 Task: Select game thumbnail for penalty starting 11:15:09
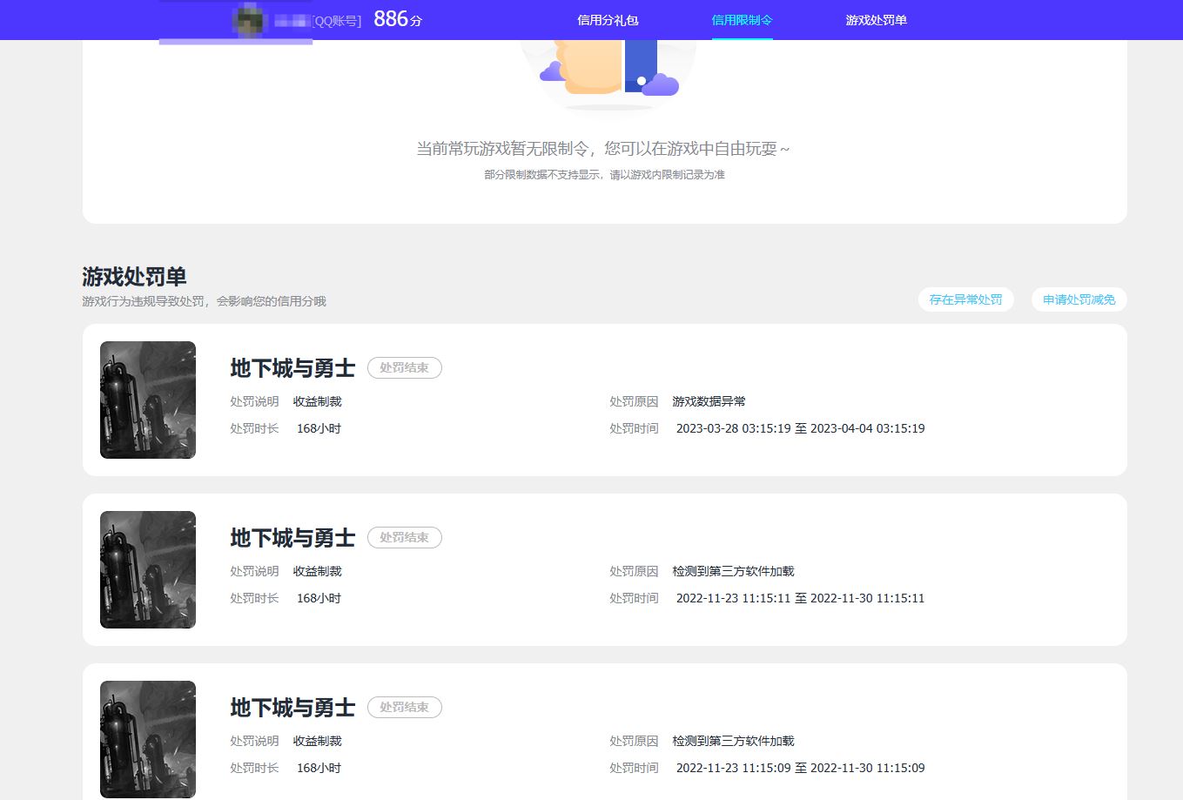(x=148, y=739)
